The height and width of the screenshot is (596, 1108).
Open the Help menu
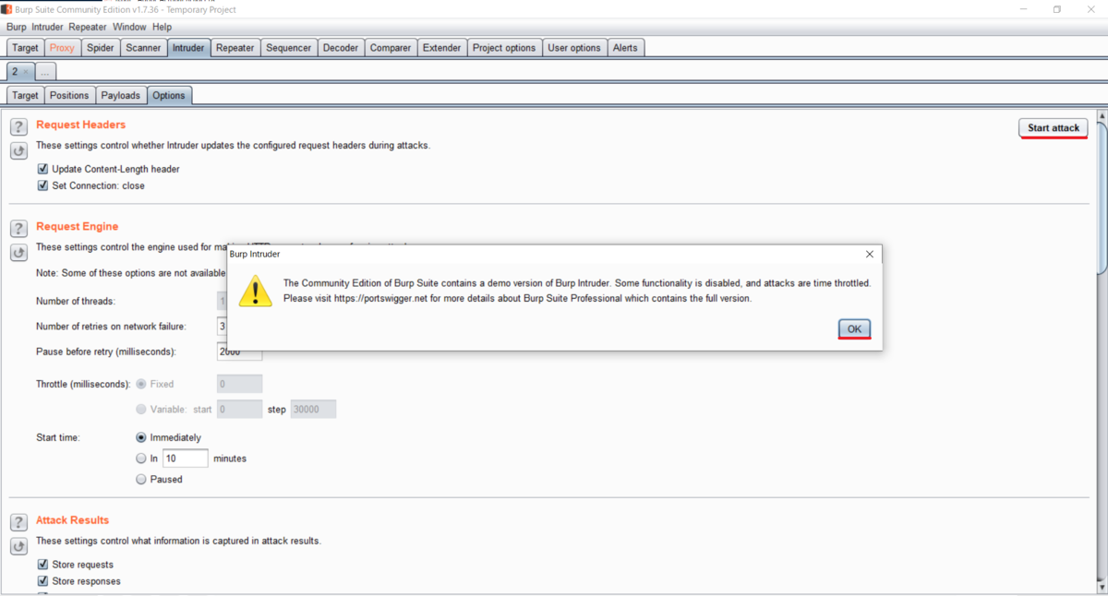(x=162, y=27)
